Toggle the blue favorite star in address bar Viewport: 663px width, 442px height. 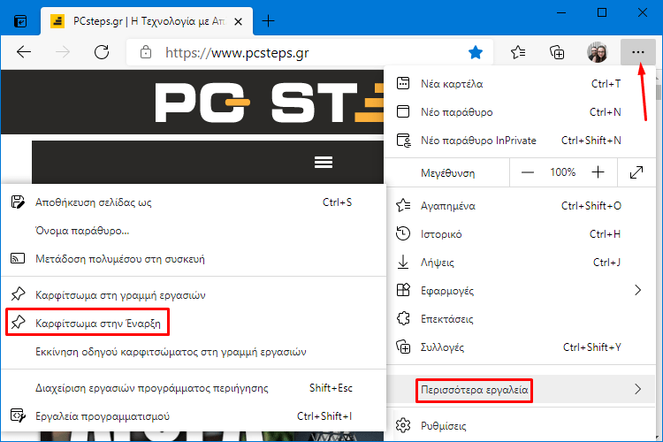[x=476, y=52]
